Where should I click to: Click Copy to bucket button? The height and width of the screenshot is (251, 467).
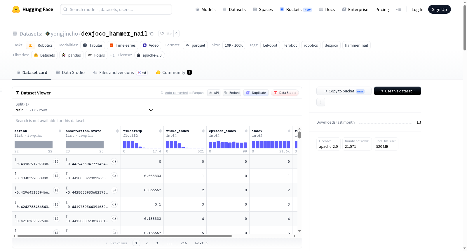[344, 91]
